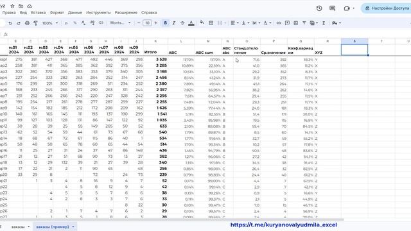Image resolution: width=411 pixels, height=231 pixels.
Task: Open the Справка menu
Action: tap(149, 13)
